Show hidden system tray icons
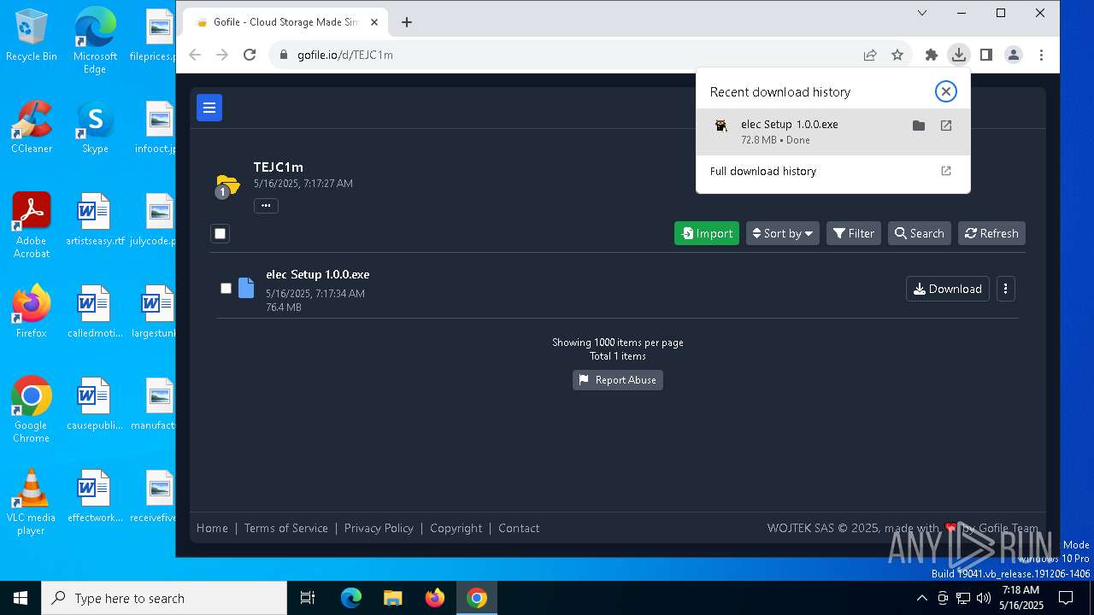The height and width of the screenshot is (615, 1094). 921,598
